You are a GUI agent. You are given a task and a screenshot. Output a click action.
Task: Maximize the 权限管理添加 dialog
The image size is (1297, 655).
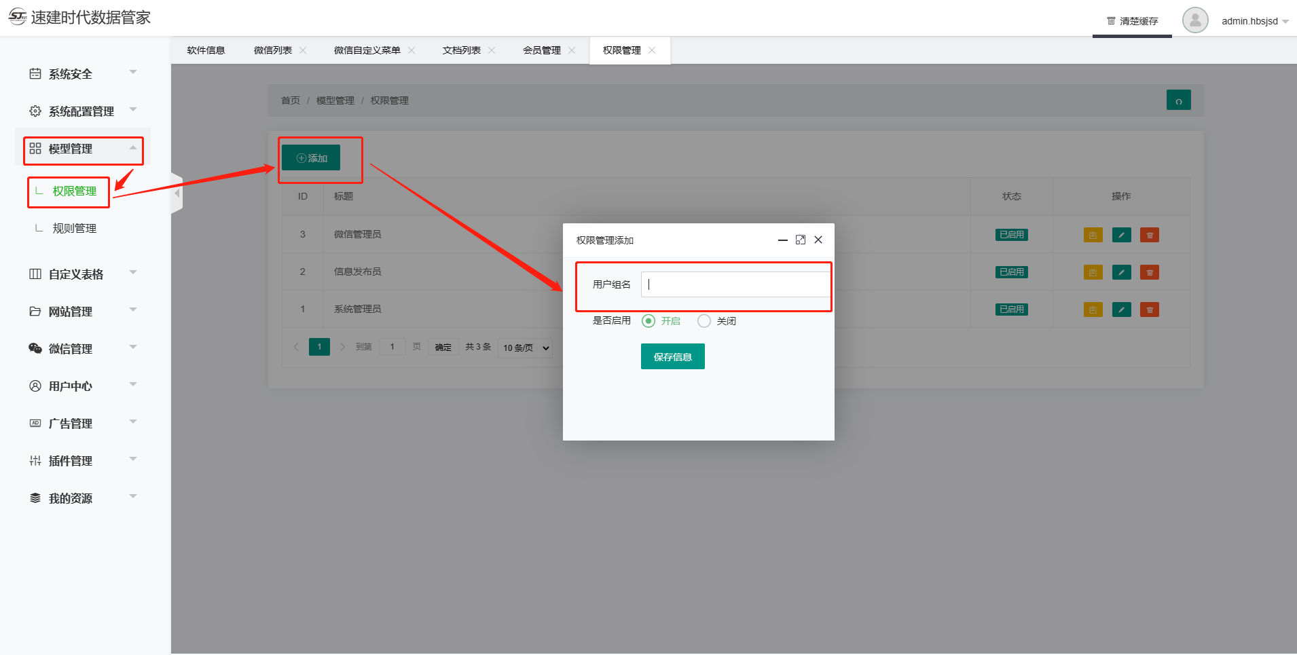click(801, 240)
